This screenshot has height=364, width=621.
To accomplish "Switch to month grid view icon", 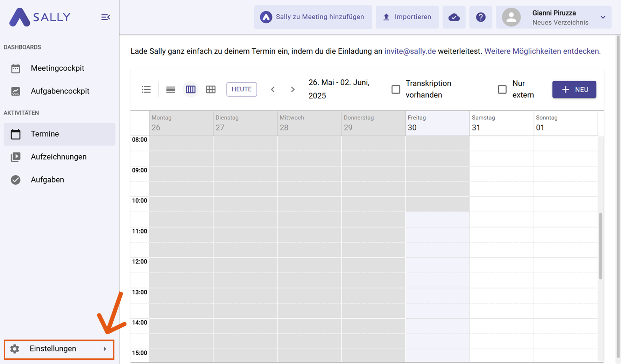I will pyautogui.click(x=211, y=90).
